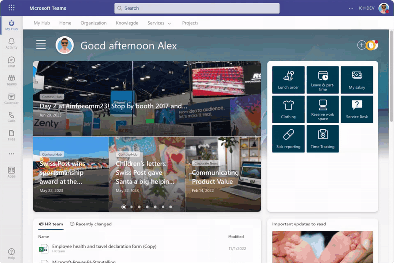Image resolution: width=394 pixels, height=263 pixels.
Task: Click the Search input field
Action: point(197,8)
